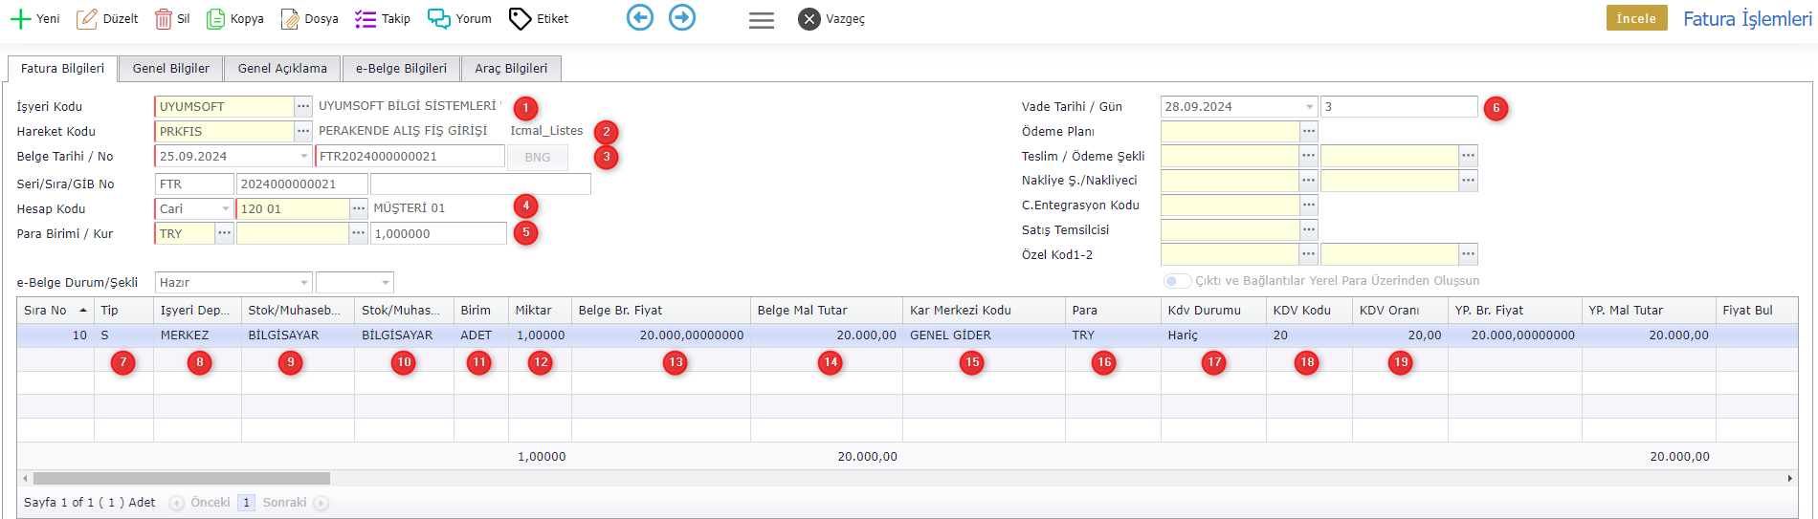The image size is (1818, 519).
Task: Click the scrollbar left arrow
Action: 24,478
